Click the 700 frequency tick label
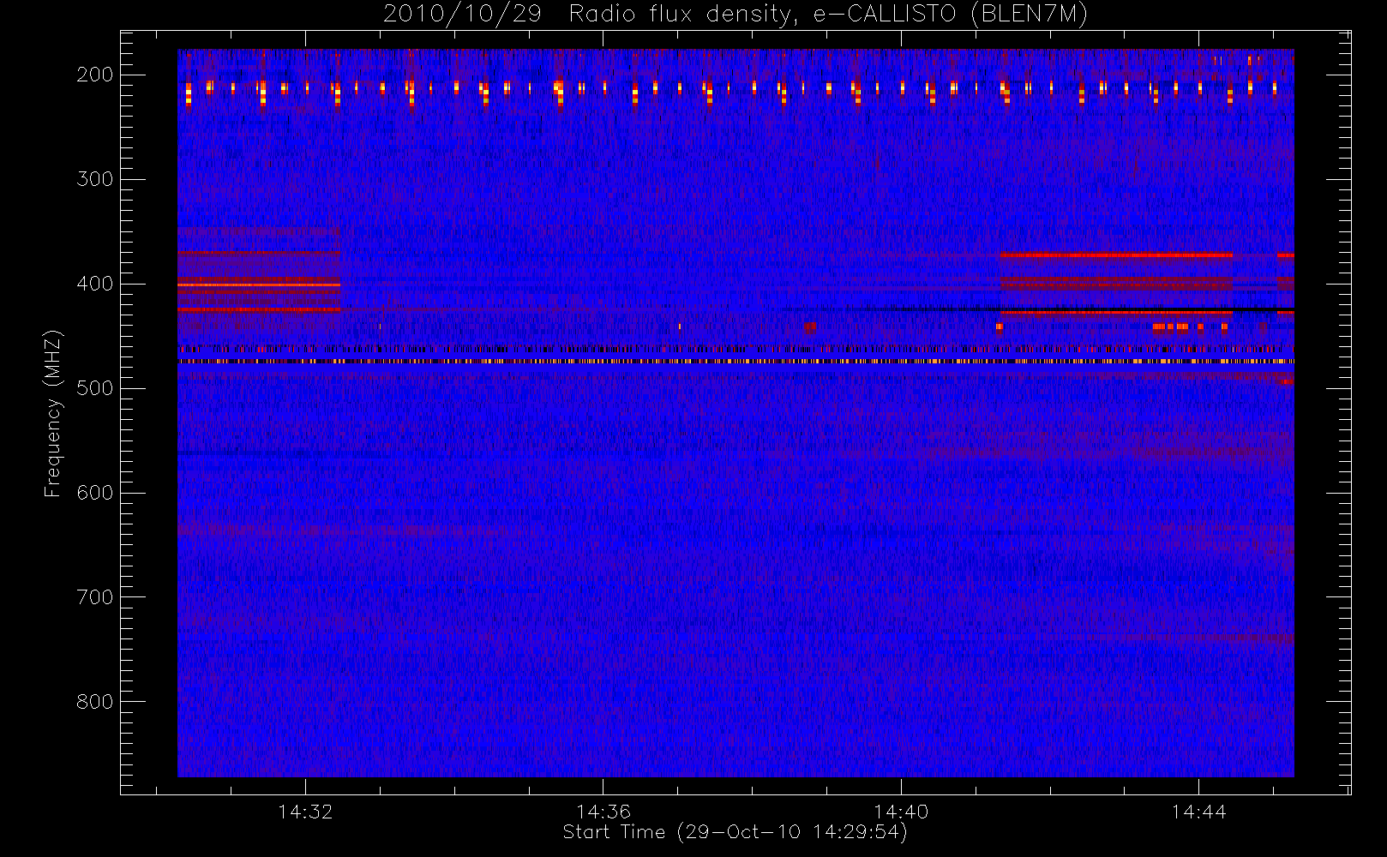 (95, 597)
